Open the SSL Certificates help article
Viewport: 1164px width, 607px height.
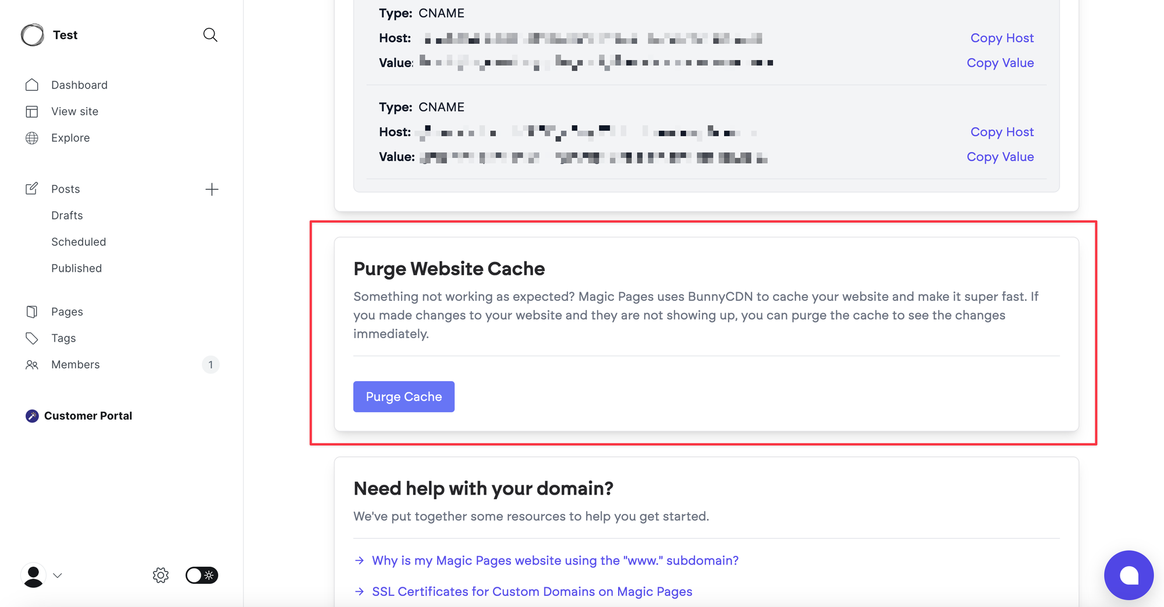coord(532,591)
